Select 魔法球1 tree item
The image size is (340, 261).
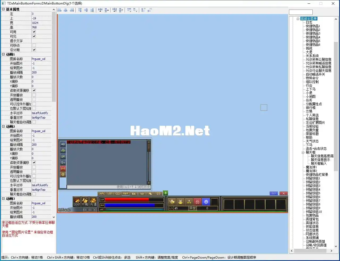click(x=311, y=167)
